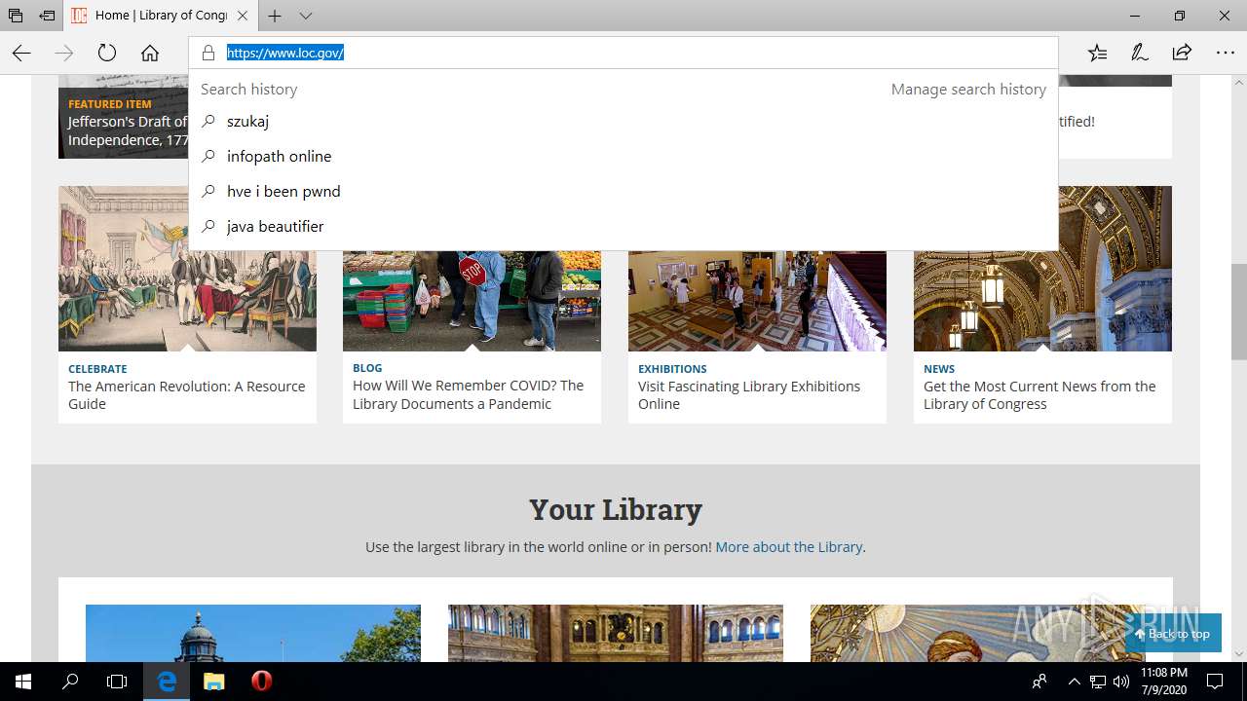Screen dimensions: 1247x701
Task: Click the Back to top button
Action: click(1173, 634)
